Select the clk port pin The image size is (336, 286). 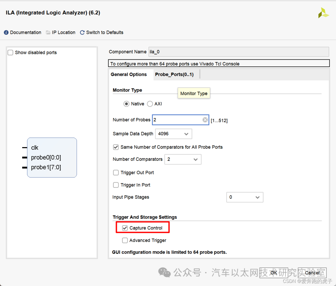pos(25,148)
